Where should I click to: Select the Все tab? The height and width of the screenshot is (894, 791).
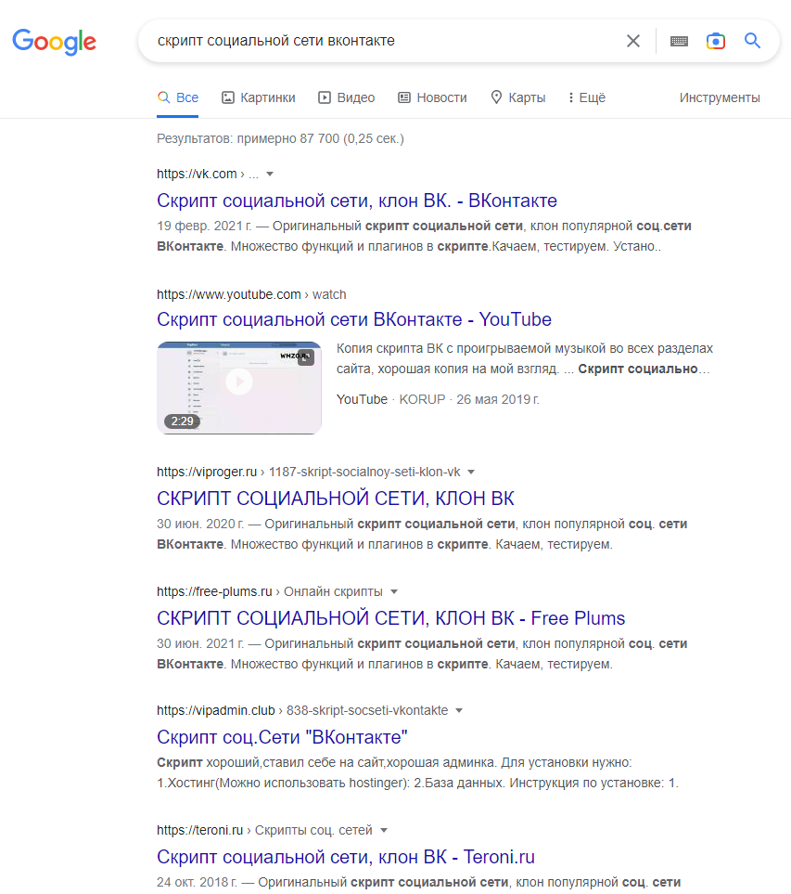click(x=178, y=97)
